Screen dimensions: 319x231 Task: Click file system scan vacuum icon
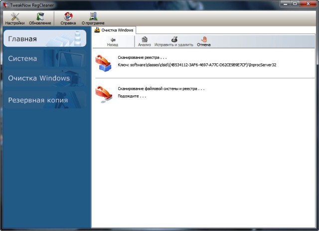click(104, 95)
